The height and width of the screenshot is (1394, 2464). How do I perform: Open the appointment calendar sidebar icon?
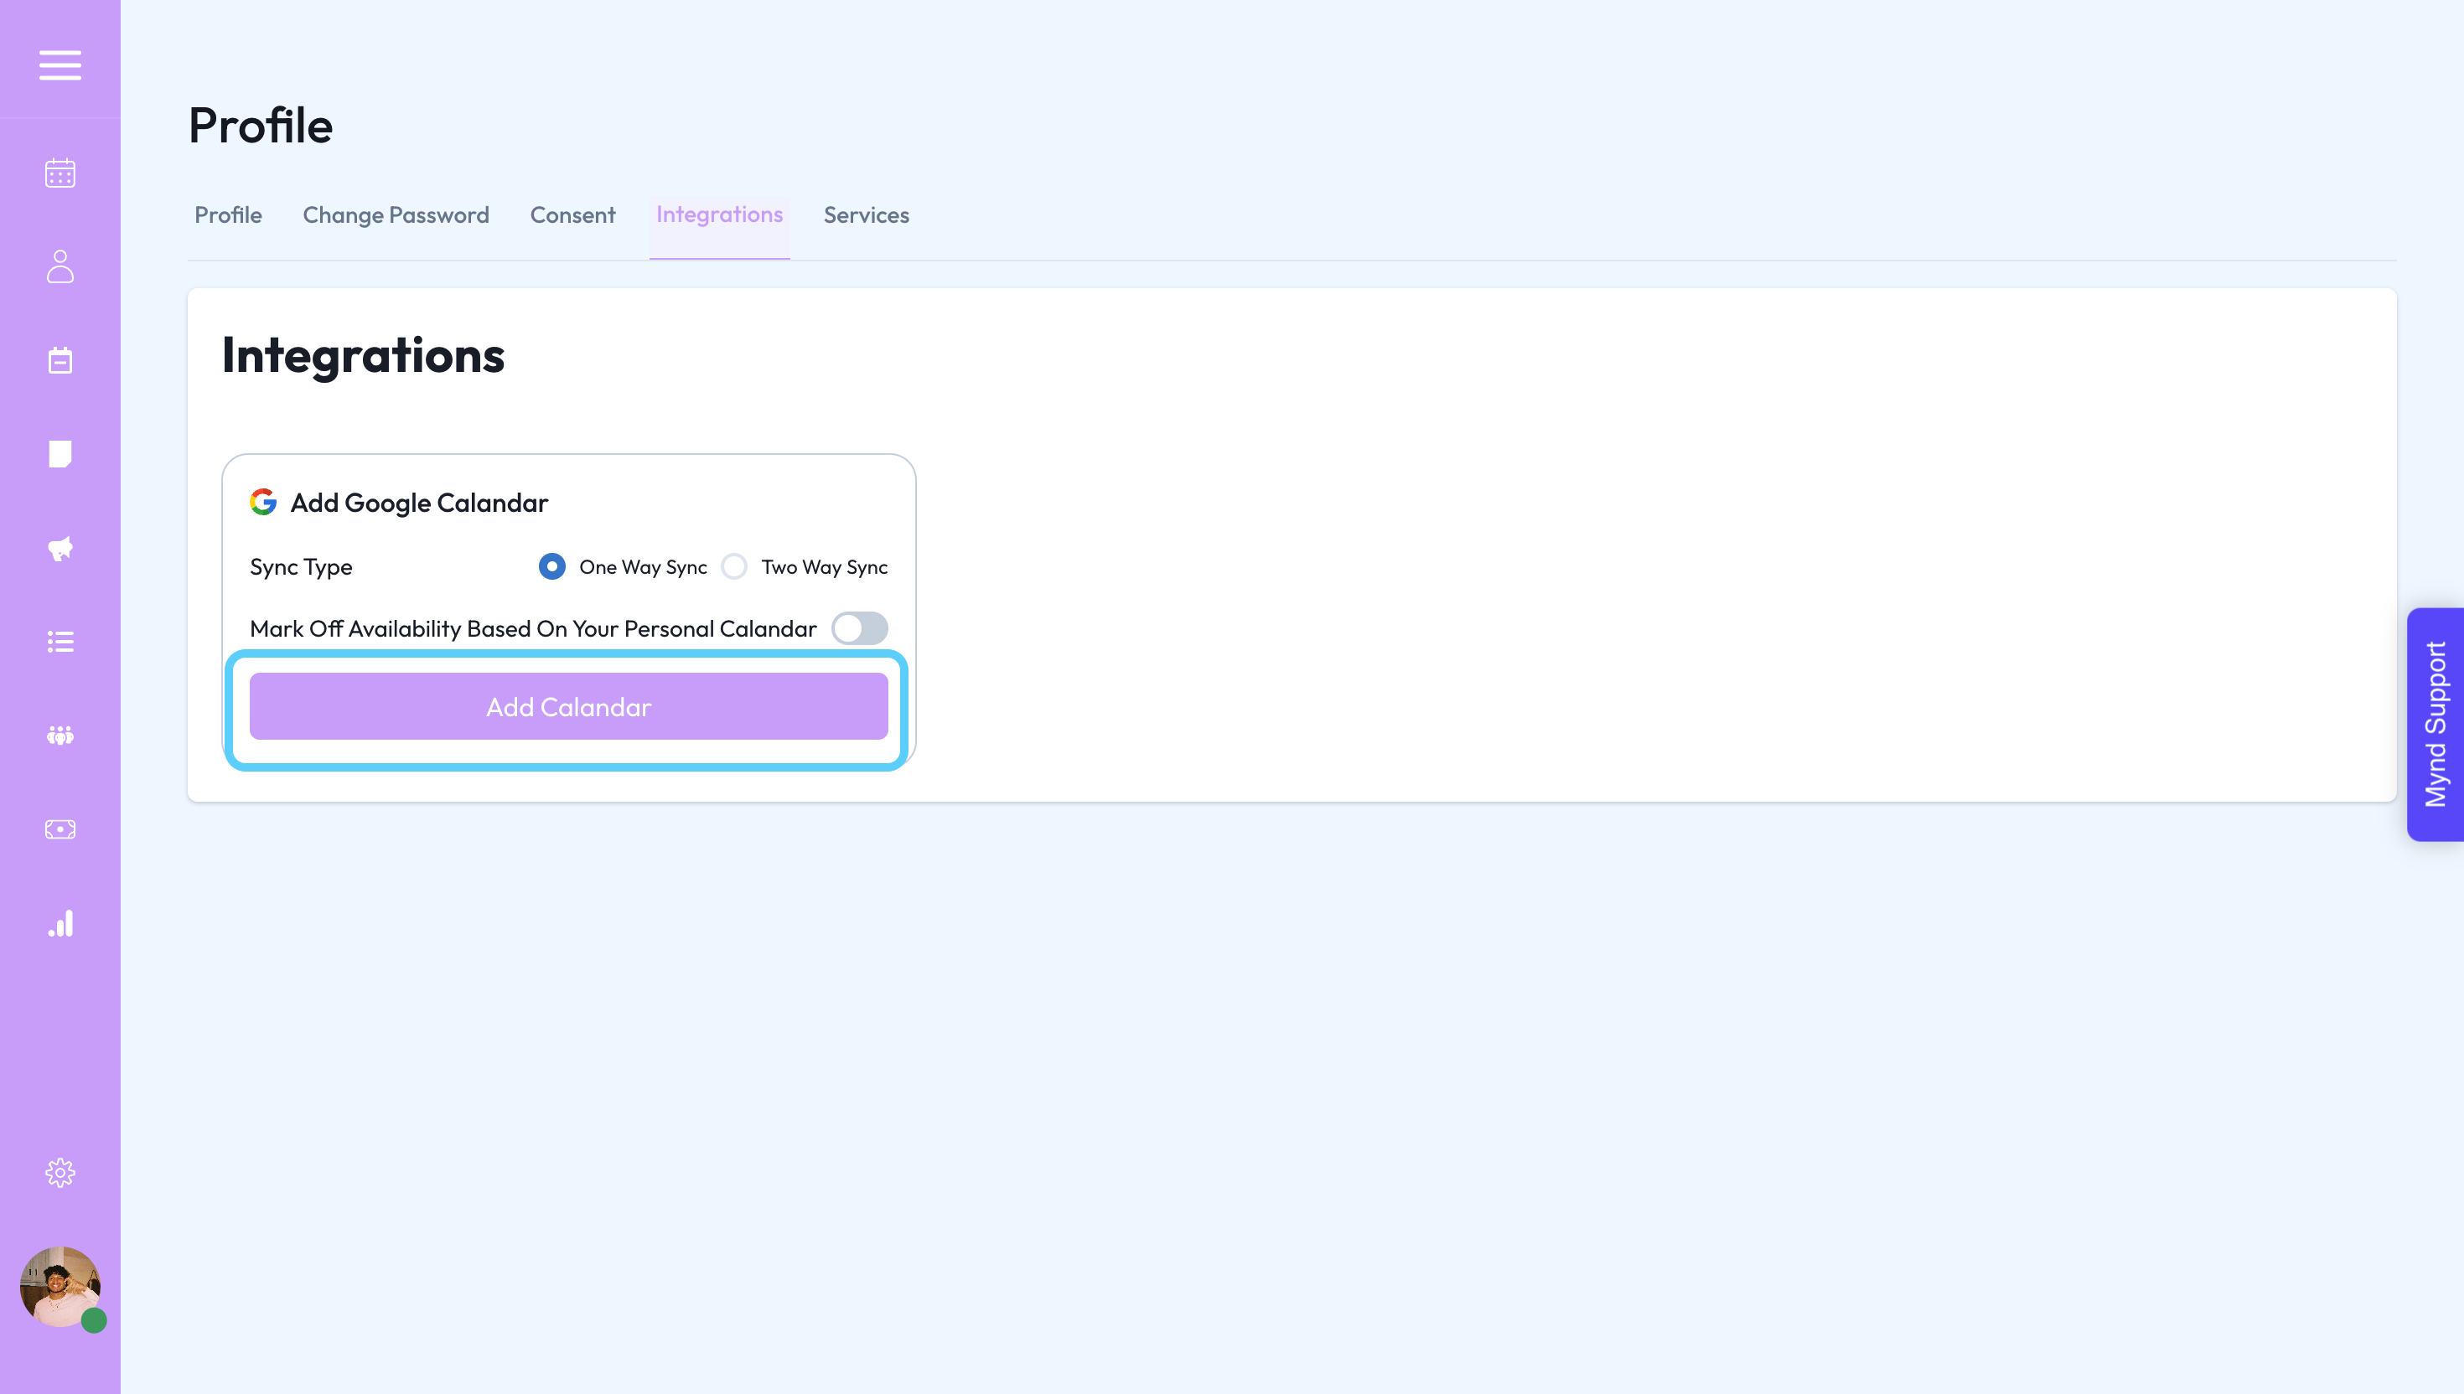(x=60, y=360)
